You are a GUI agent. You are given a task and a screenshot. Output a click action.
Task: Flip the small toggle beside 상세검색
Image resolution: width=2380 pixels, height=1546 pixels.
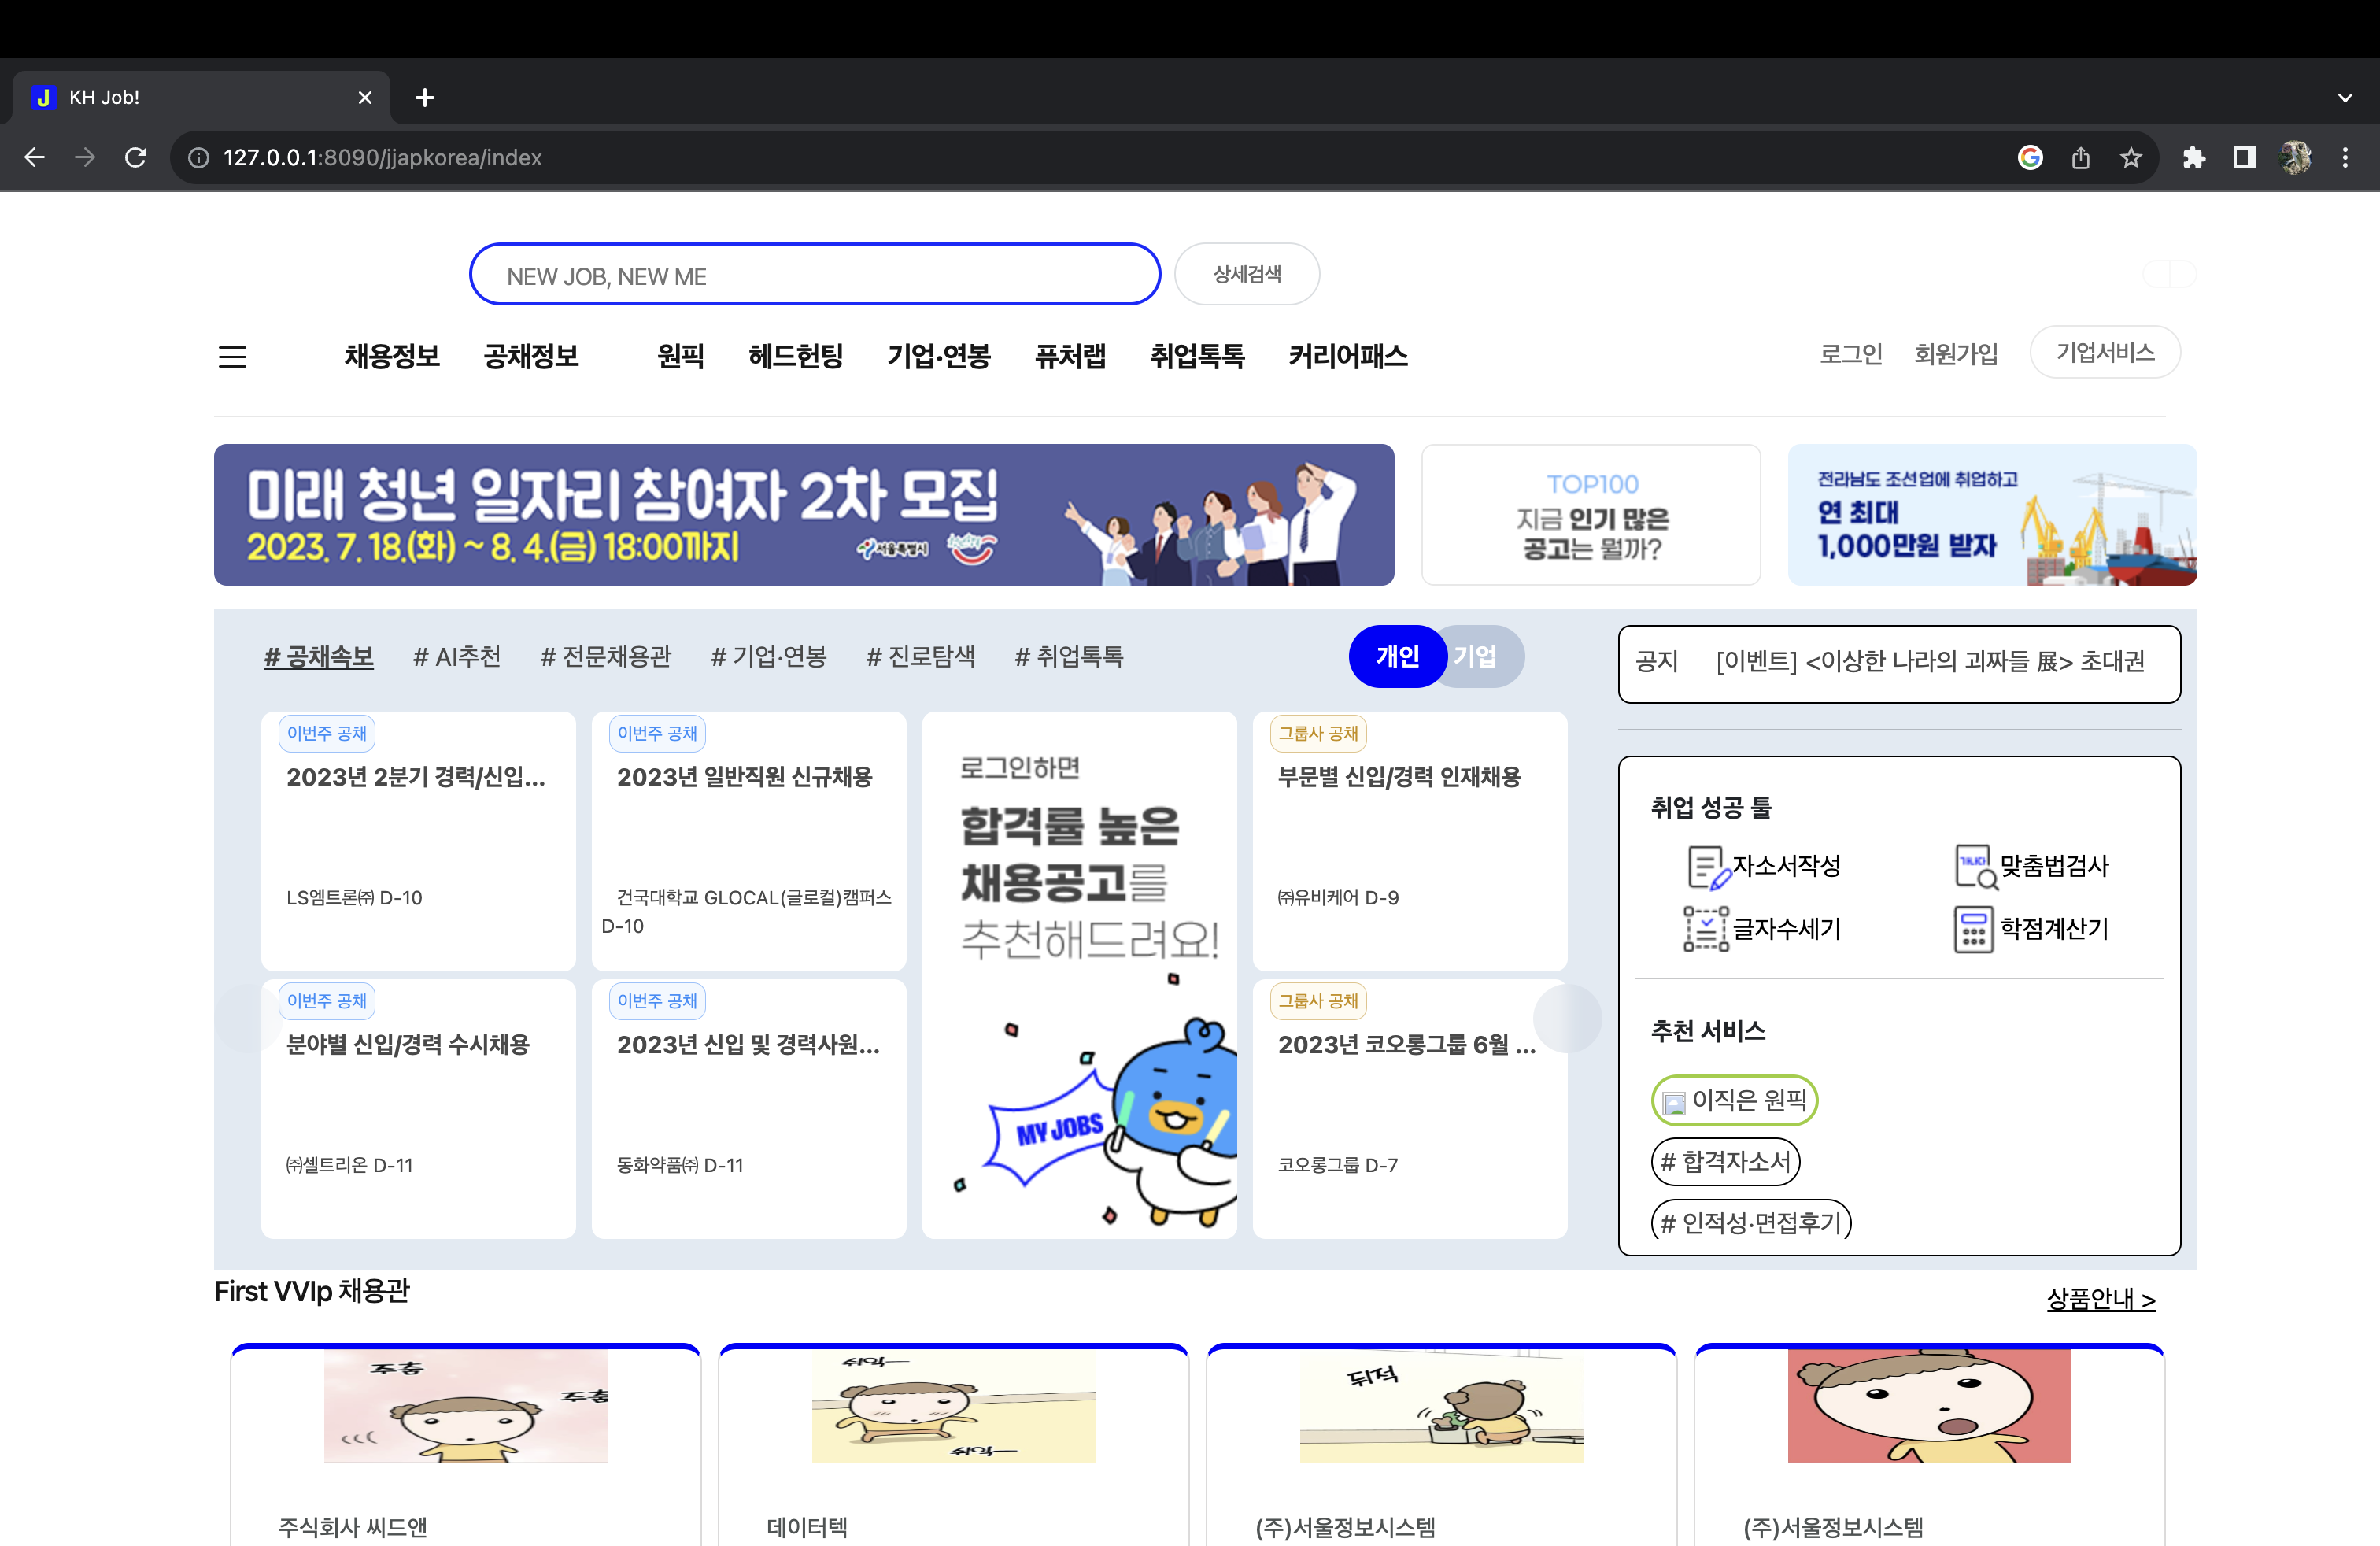pos(2169,274)
